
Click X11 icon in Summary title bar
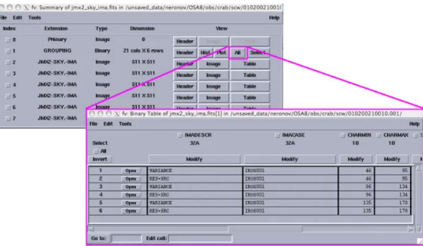tap(26, 8)
